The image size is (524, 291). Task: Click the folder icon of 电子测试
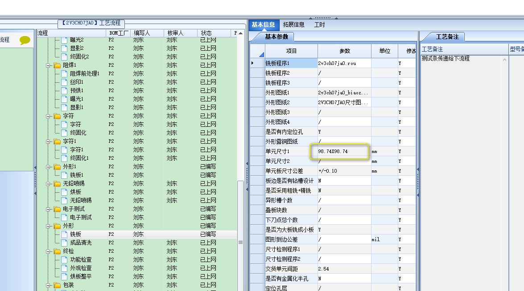57,209
